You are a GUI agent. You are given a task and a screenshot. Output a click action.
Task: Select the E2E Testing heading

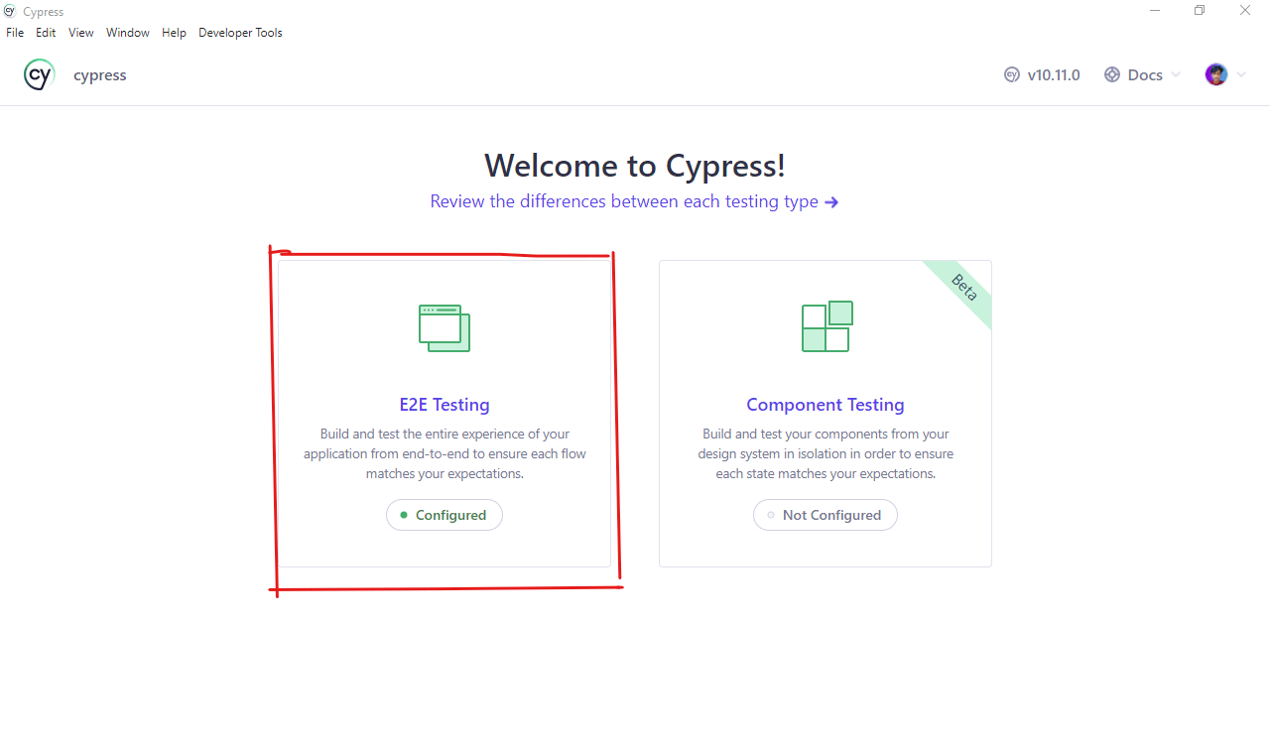click(x=444, y=405)
